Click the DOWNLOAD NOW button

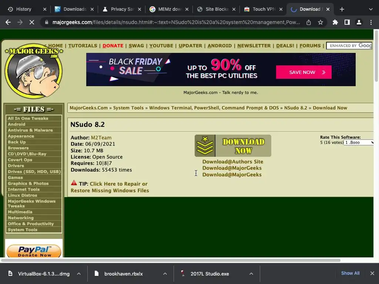pyautogui.click(x=233, y=146)
